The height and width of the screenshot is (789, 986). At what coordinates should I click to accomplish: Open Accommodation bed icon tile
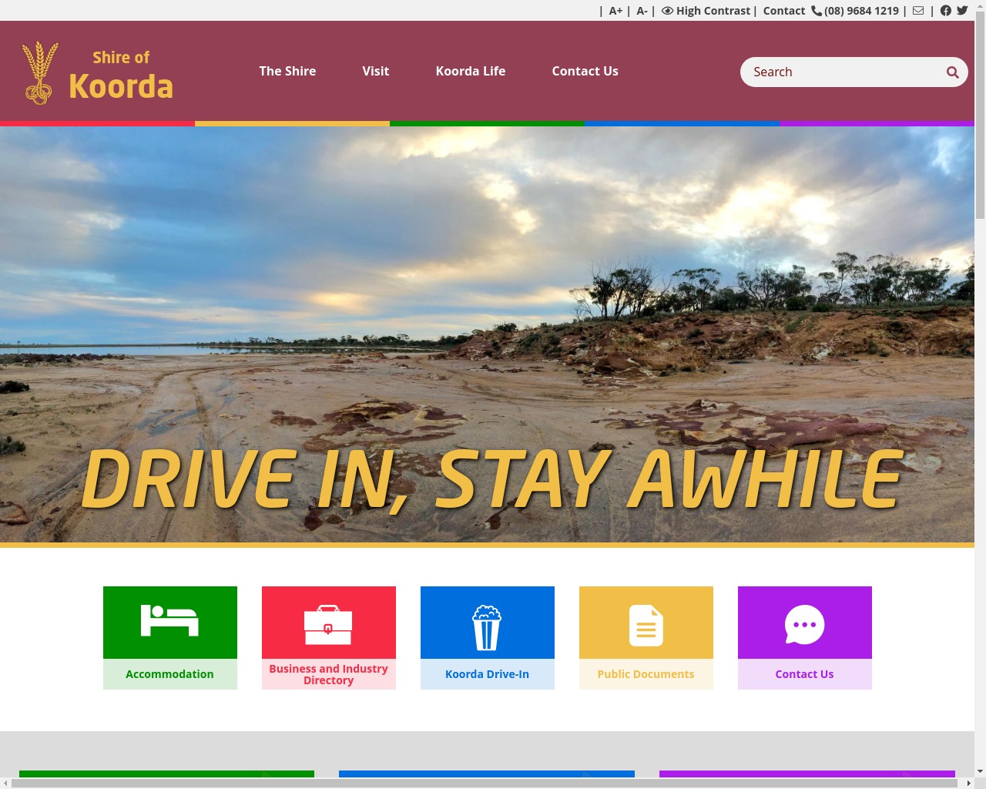pos(170,622)
